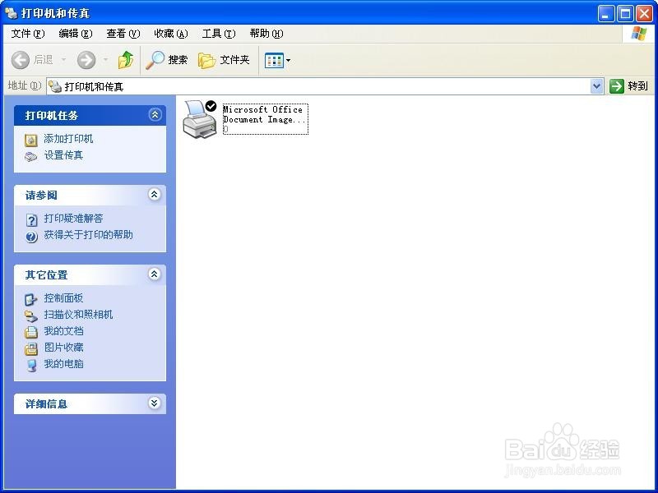Expand the address bar dropdown list
This screenshot has height=493, width=658.
pyautogui.click(x=596, y=86)
